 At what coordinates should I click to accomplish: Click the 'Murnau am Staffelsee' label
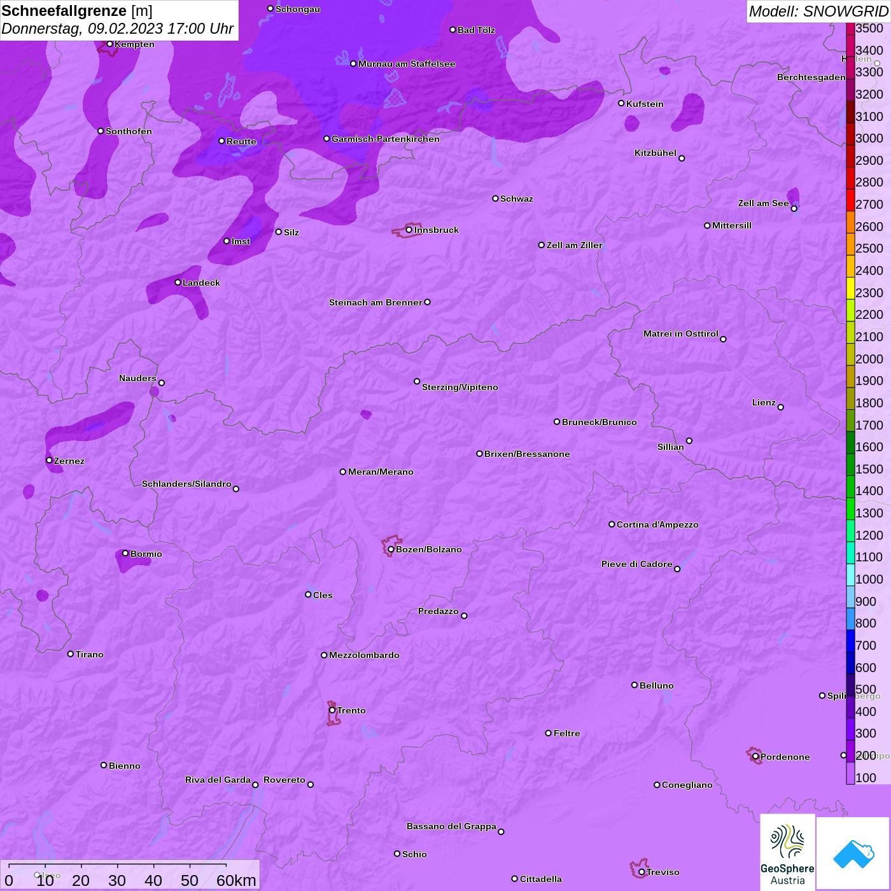407,64
